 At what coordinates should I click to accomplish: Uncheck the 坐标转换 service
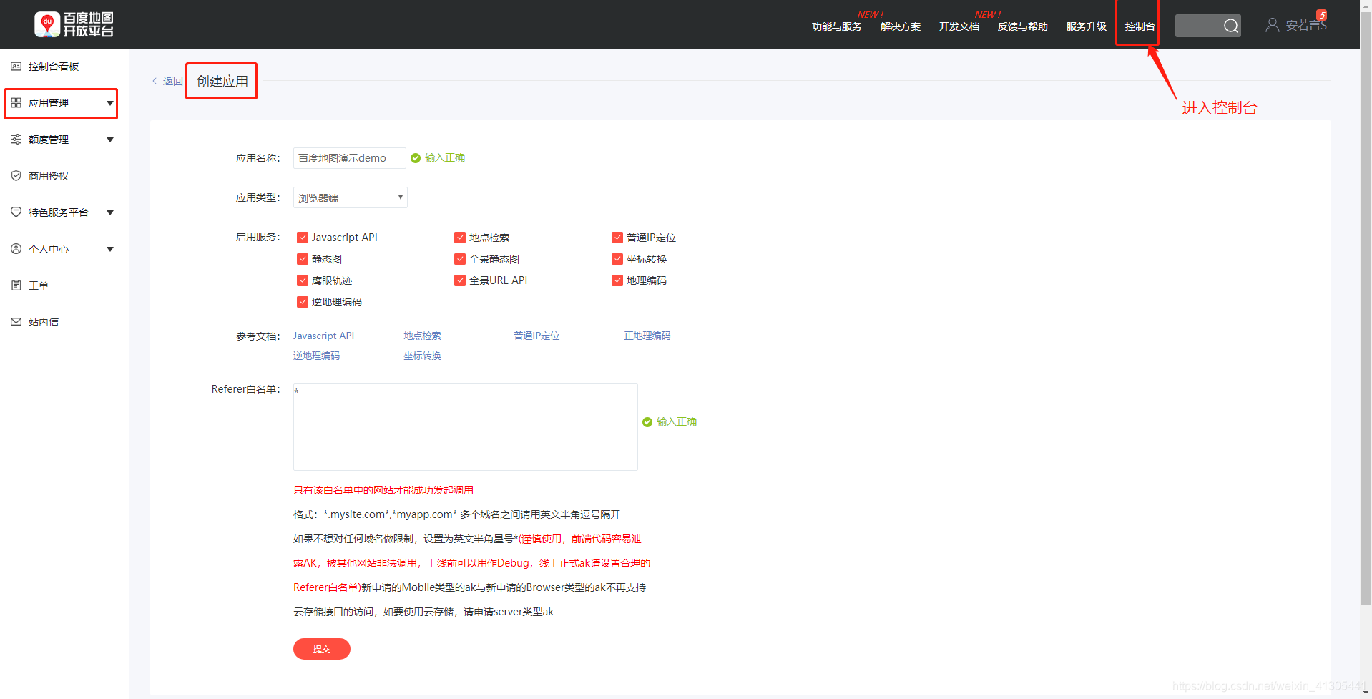tap(617, 259)
